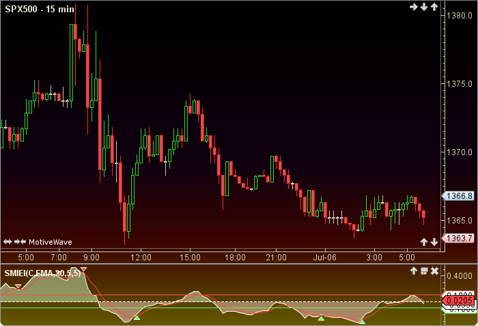The height and width of the screenshot is (326, 478).
Task: Click the 1366.8 current price tag
Action: [x=458, y=195]
